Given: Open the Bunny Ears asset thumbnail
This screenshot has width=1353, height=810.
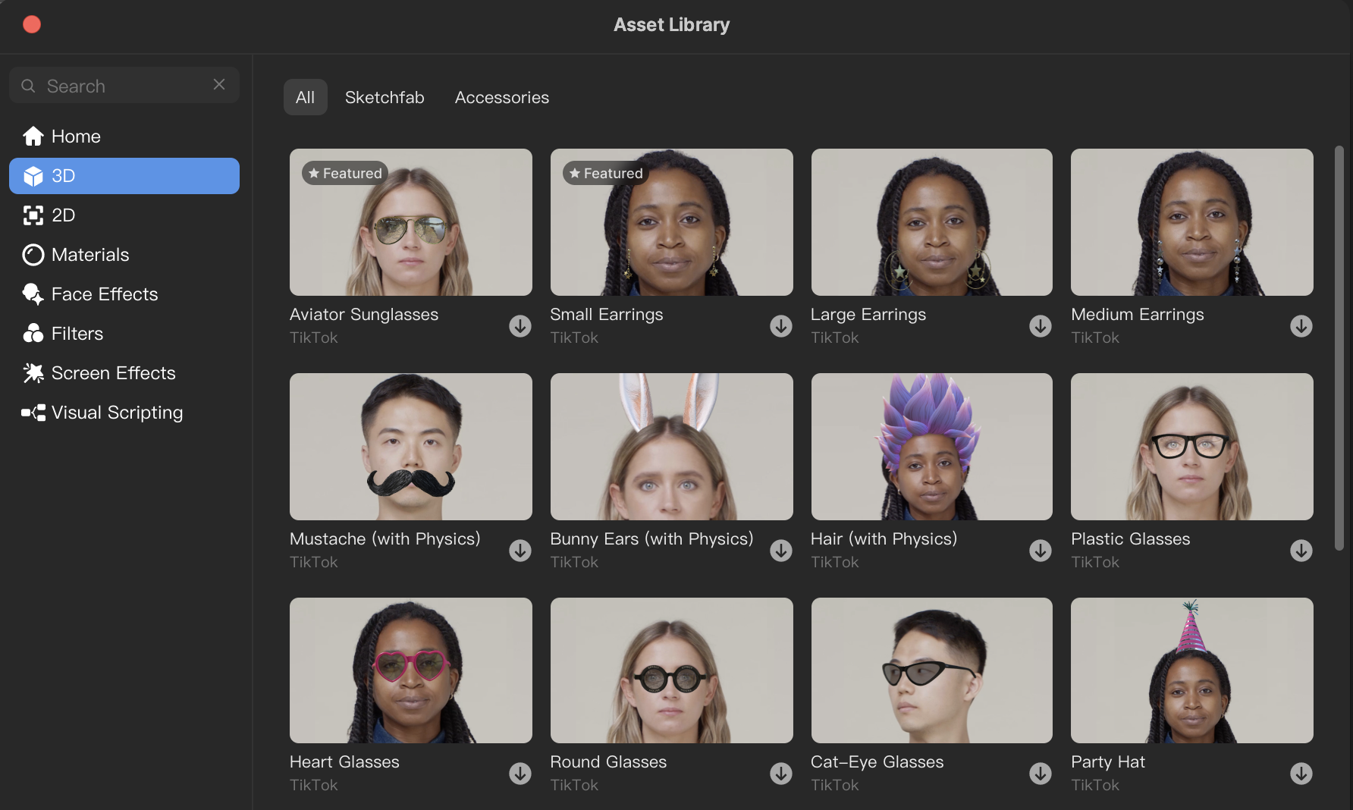Looking at the screenshot, I should [x=671, y=447].
